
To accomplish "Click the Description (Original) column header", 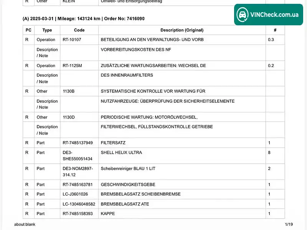I will tap(182, 30).
